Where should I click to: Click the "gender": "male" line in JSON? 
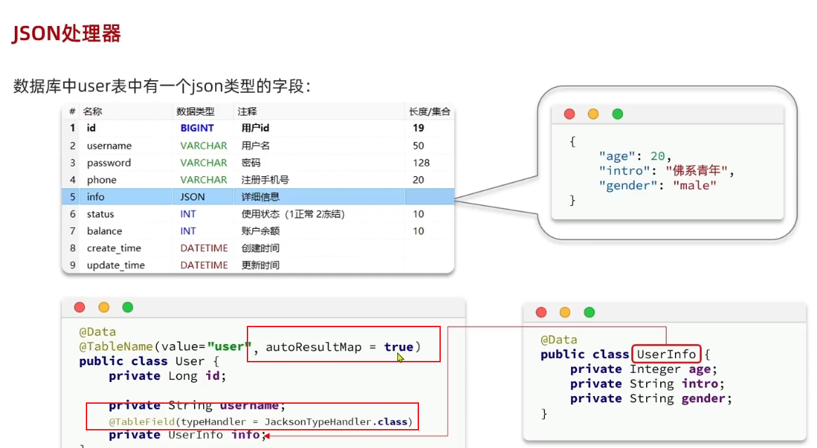(x=657, y=185)
